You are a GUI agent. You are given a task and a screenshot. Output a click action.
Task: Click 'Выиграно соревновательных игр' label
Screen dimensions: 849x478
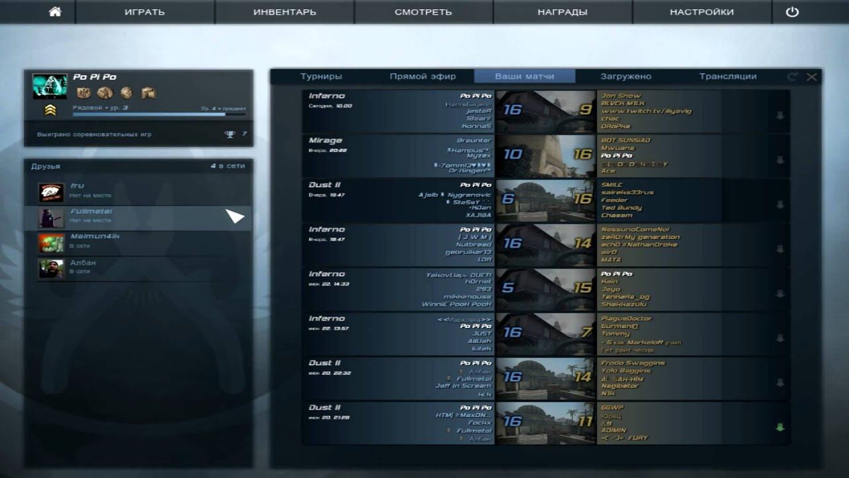coord(94,134)
